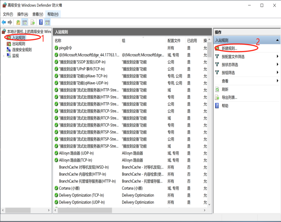Select the root 本地计算机 tree node
The height and width of the screenshot is (222, 281).
point(29,32)
